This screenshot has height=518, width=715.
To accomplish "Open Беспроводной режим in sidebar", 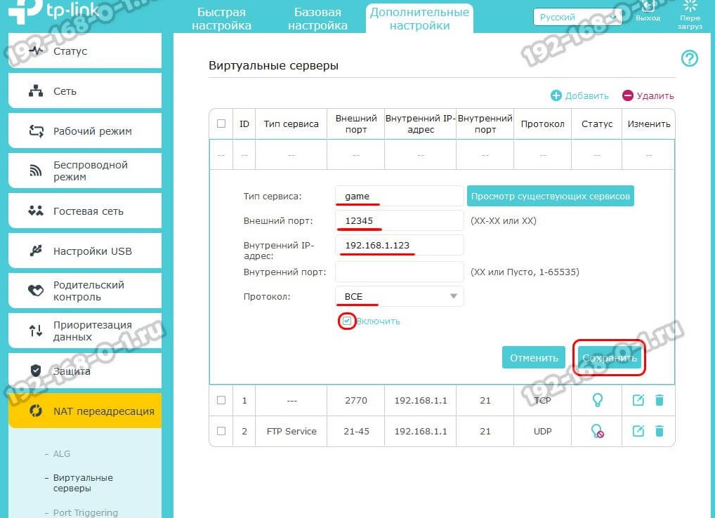I will pos(85,171).
